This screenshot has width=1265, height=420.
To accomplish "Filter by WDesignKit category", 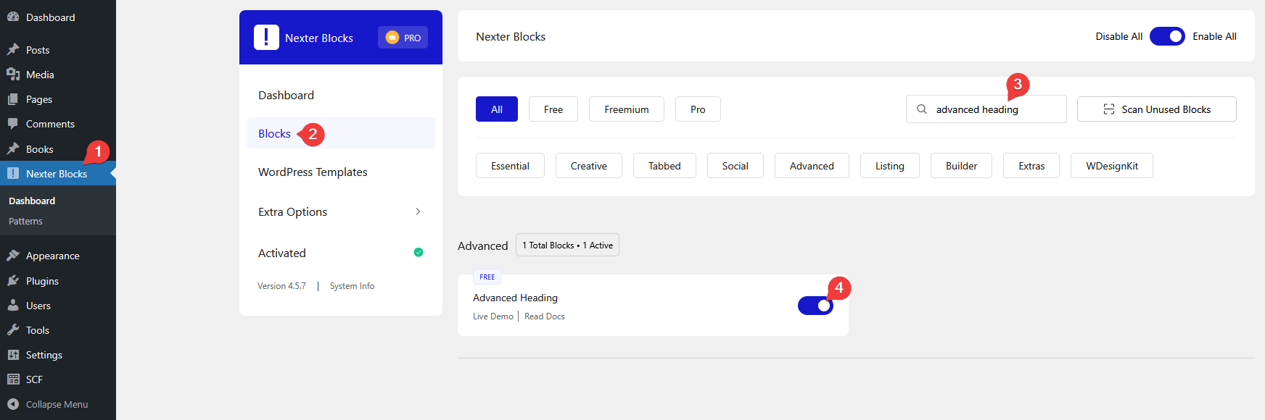I will pos(1112,166).
